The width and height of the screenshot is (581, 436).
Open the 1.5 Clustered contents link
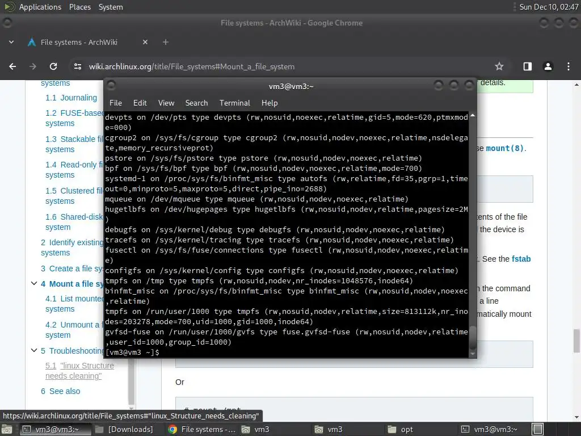(74, 196)
